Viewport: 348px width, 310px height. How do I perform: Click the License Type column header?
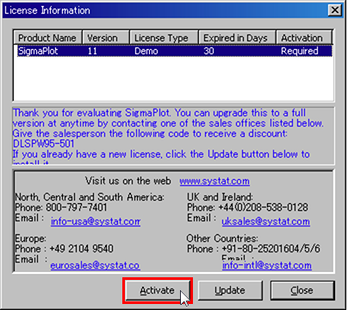[x=164, y=38]
